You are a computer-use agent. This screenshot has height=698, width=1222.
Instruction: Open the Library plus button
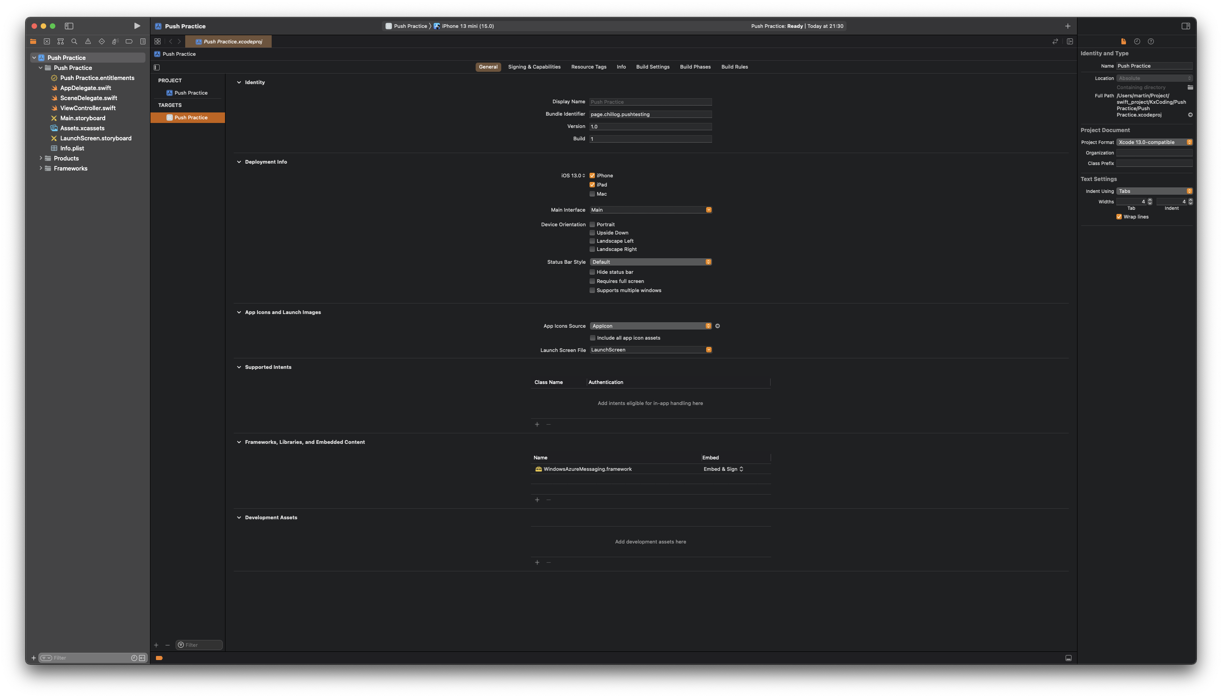1067,26
